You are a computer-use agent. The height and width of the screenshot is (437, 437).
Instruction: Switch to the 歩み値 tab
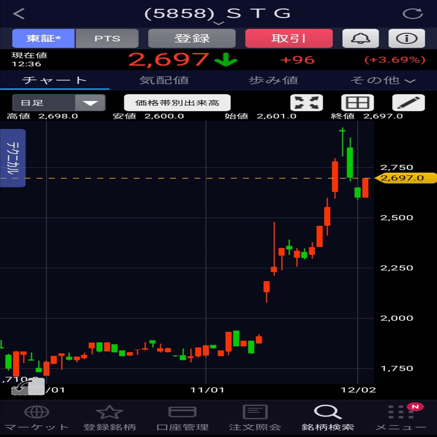pos(274,80)
